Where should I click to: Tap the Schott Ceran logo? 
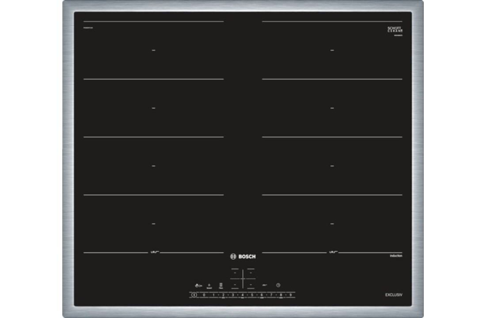click(395, 30)
